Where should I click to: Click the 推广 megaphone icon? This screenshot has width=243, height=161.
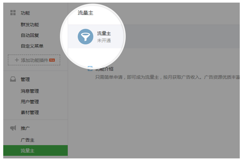pyautogui.click(x=13, y=128)
